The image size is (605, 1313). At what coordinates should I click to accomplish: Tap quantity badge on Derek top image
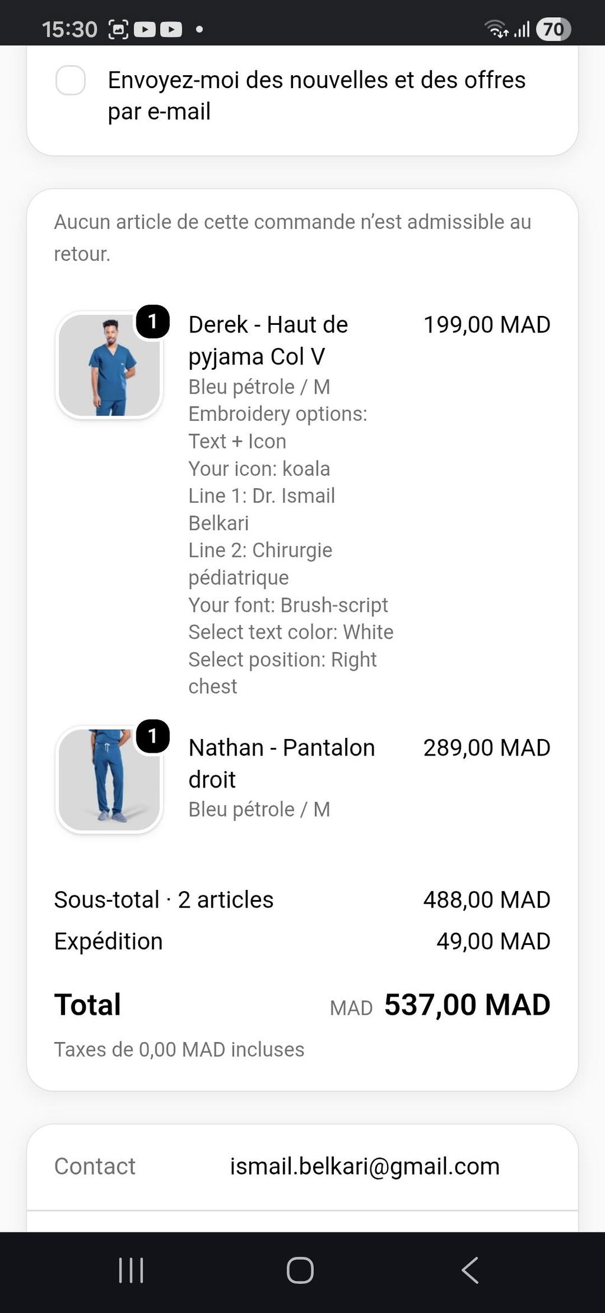coord(153,322)
